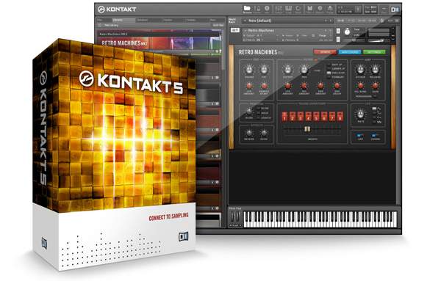The height and width of the screenshot is (281, 441).
Task: Click the Master editor metronome icon
Action: [x=257, y=9]
